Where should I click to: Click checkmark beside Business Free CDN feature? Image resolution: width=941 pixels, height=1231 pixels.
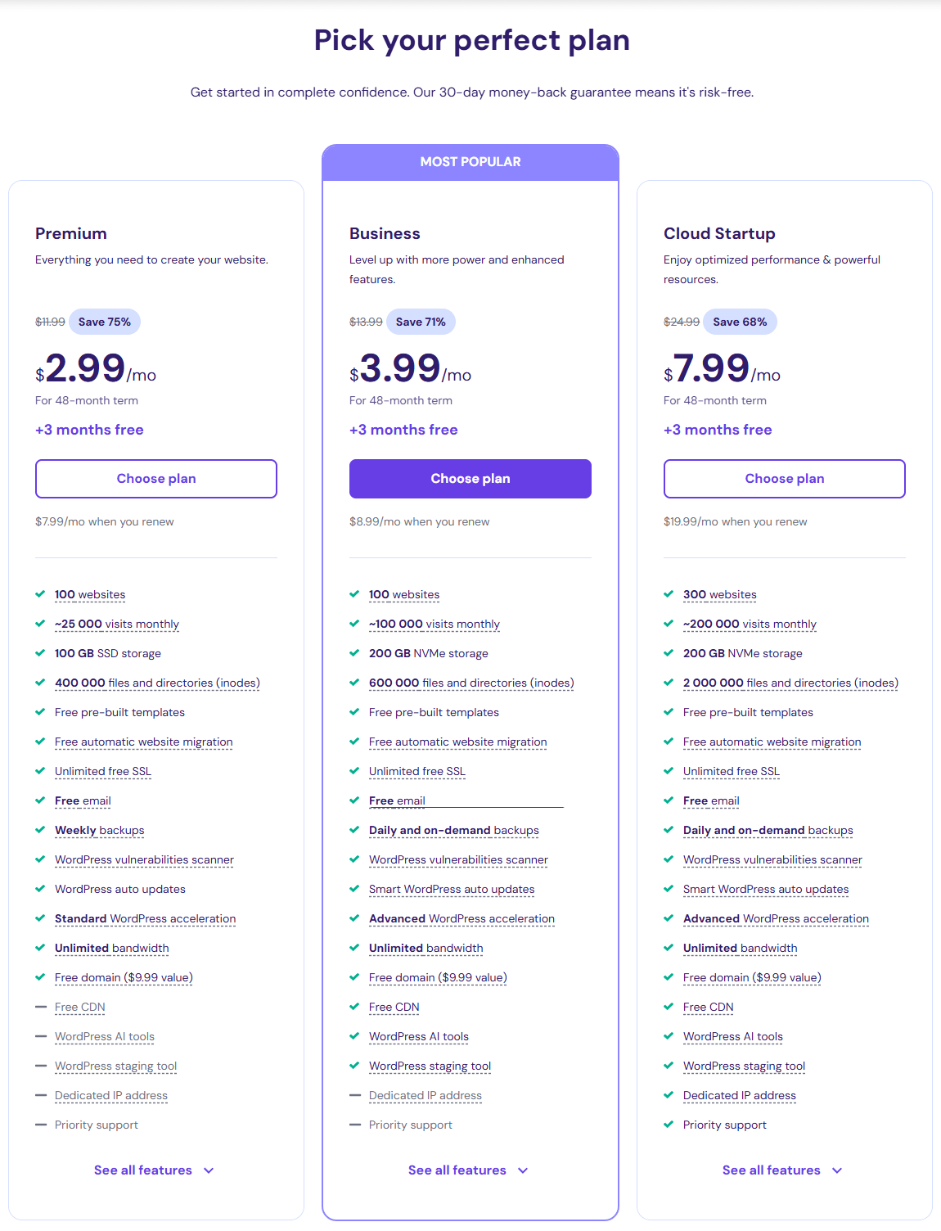tap(354, 1007)
